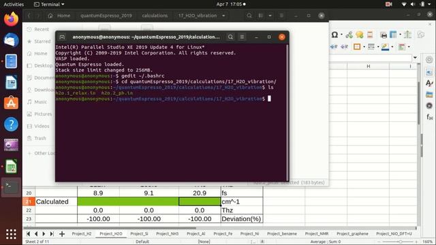
Task: Insert comment in Calc toolbar
Action: tap(359, 35)
